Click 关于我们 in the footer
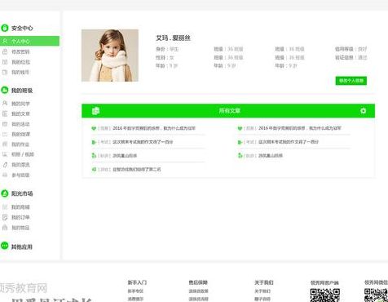The image size is (388, 302). click(264, 282)
